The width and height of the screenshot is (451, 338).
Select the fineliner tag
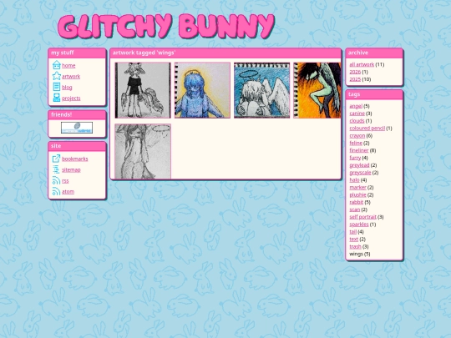[359, 150]
